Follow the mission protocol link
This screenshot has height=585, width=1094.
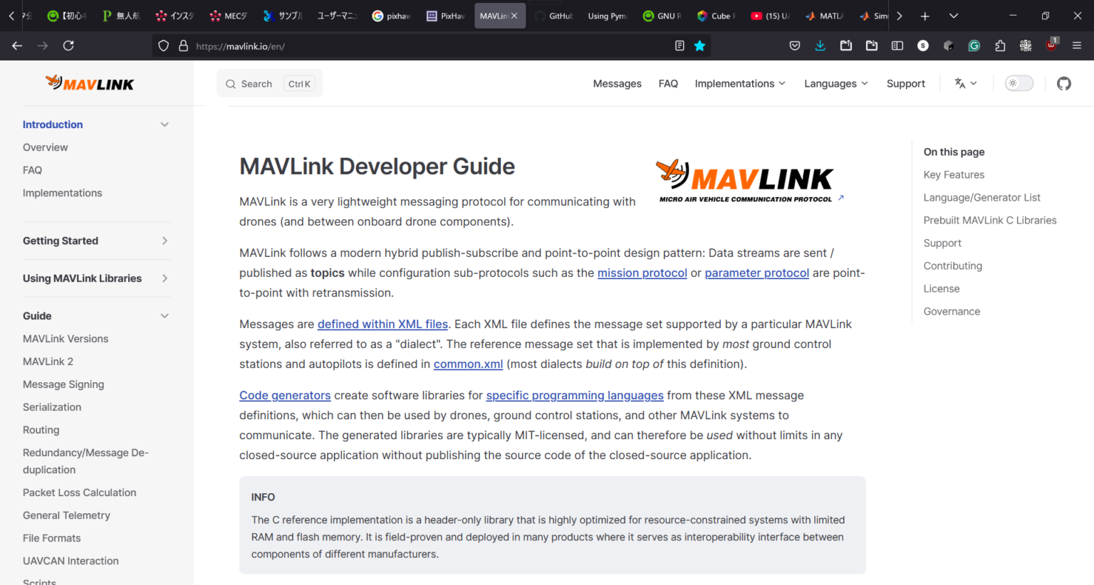click(642, 273)
